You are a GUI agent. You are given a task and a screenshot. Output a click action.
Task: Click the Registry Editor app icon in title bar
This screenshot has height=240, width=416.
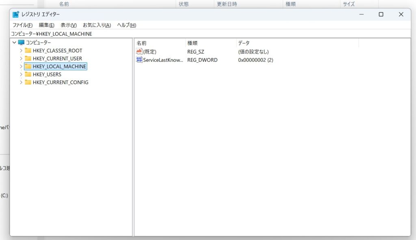point(16,14)
